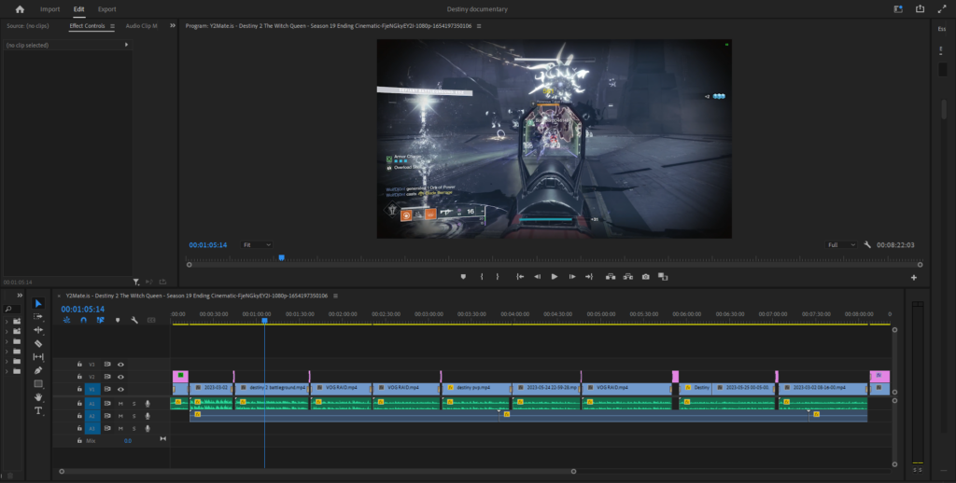This screenshot has width=956, height=483.
Task: Select the Type tool
Action: [x=38, y=410]
